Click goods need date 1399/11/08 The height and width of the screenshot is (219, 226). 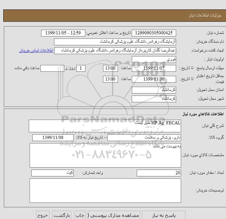point(53,138)
